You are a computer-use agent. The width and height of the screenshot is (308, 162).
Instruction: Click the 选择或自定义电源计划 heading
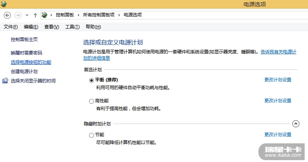pos(113,42)
